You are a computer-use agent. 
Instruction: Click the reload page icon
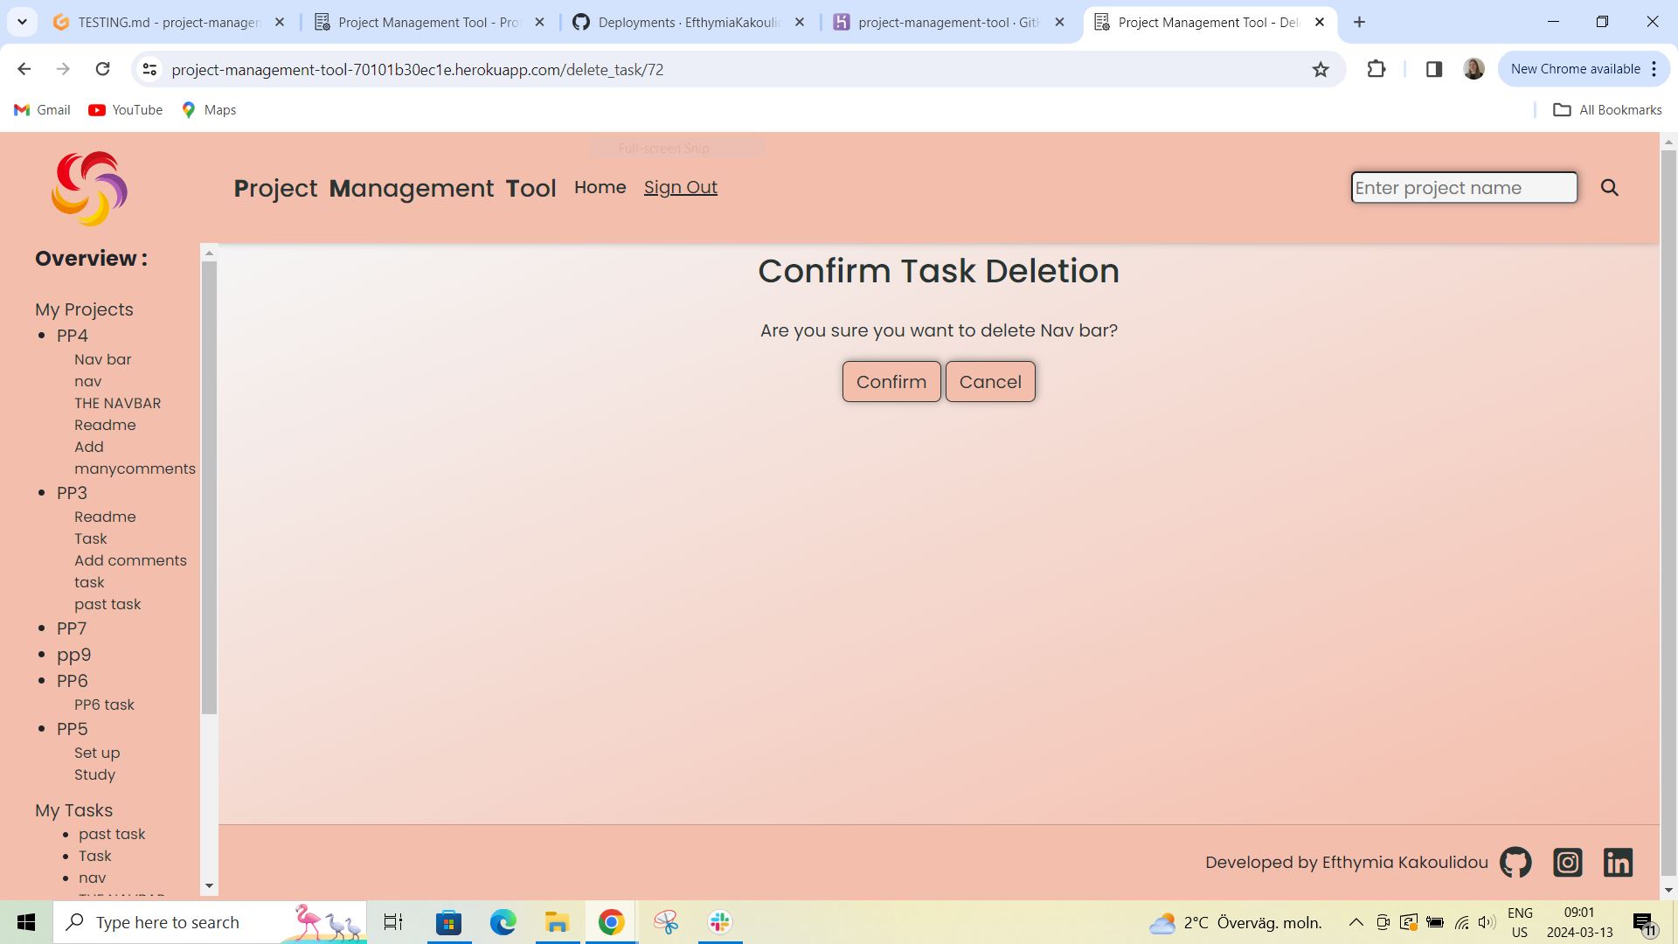102,69
